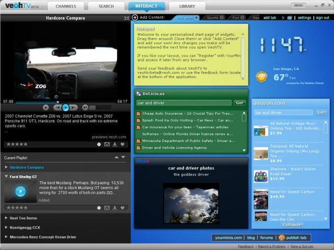Close the Sports tab

[222, 18]
